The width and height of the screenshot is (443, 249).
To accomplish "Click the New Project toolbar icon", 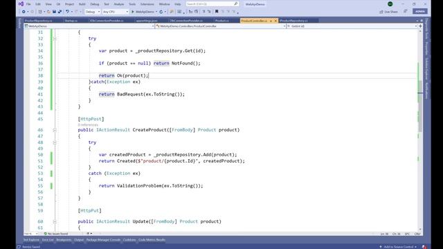I will 40,12.
